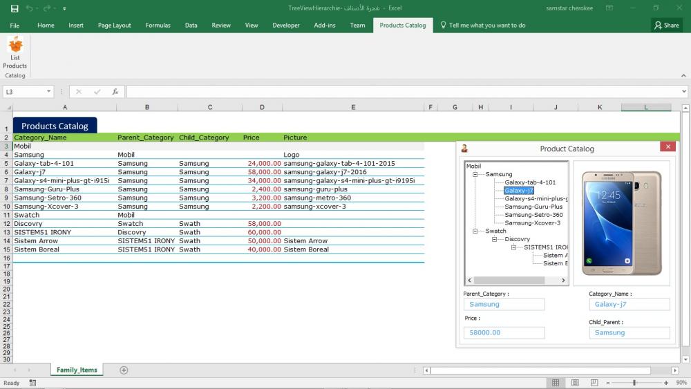Click the Category_Name field showing Galaxy-j7
The image size is (691, 389).
tap(630, 305)
